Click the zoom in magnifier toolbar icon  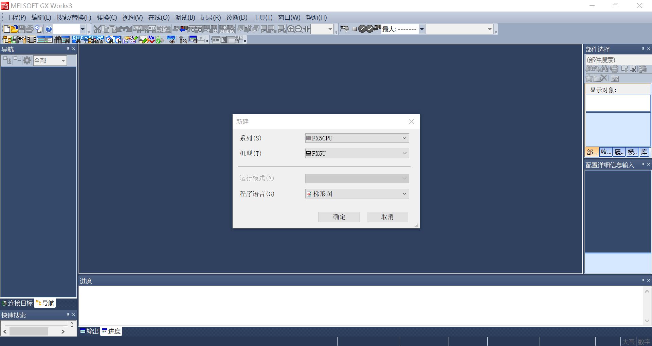(291, 29)
